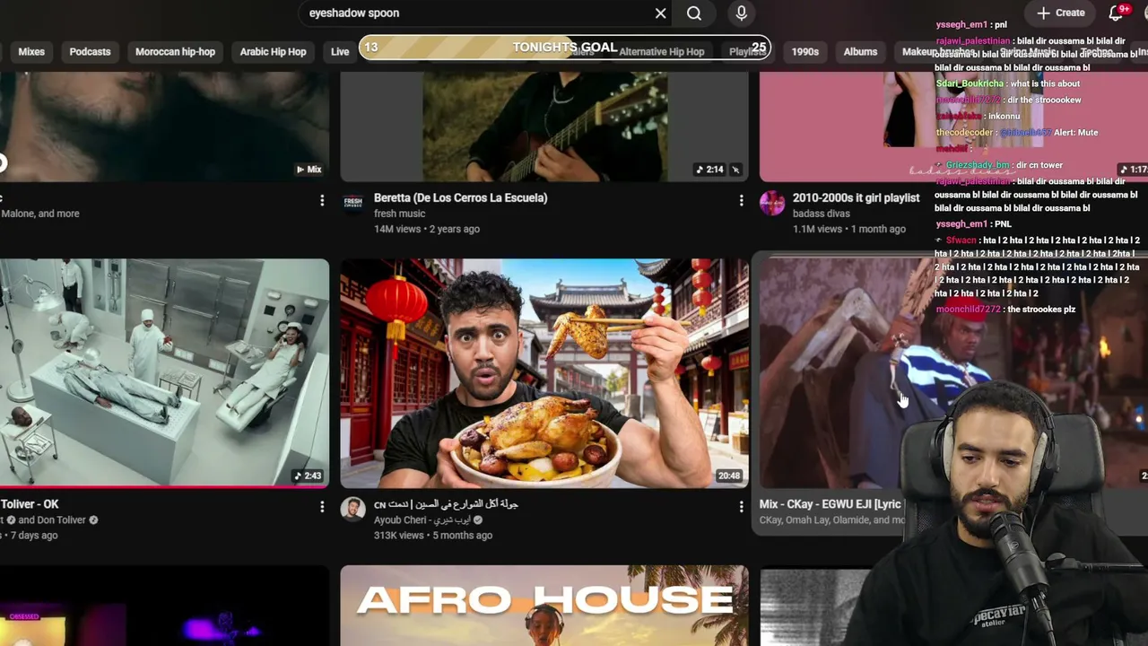Click the Create button
Viewport: 1148px width, 646px height.
click(1061, 13)
